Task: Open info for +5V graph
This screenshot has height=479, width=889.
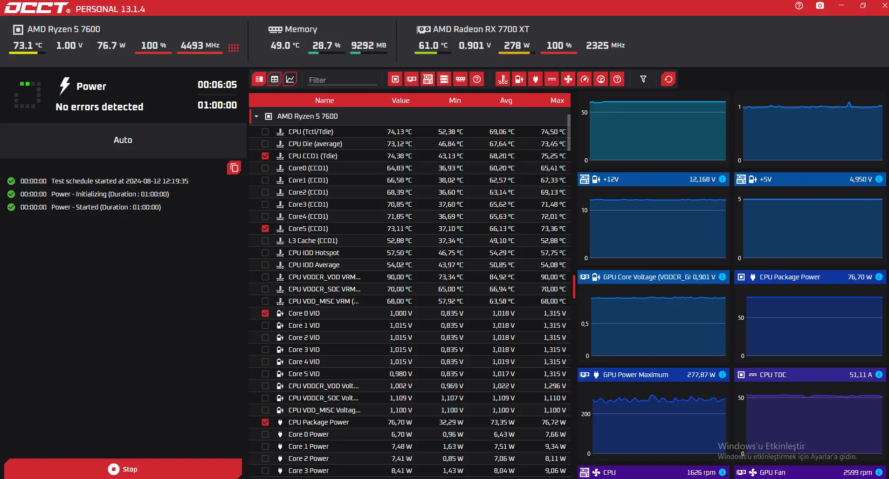Action: (x=879, y=179)
